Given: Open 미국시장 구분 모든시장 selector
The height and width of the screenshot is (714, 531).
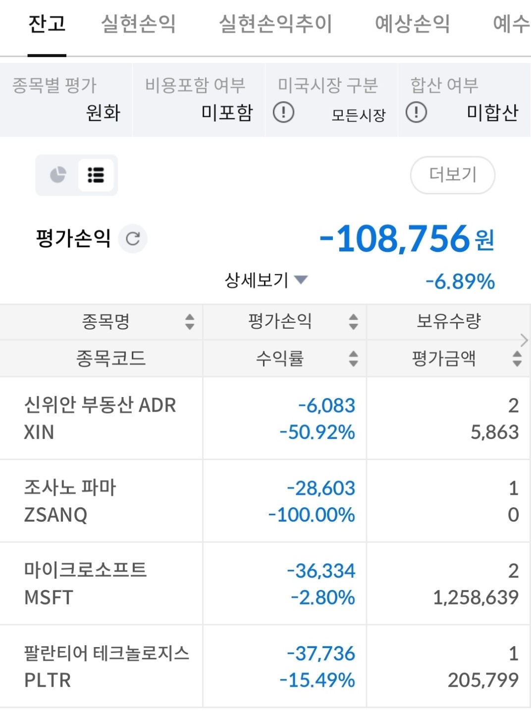Looking at the screenshot, I should 331,100.
